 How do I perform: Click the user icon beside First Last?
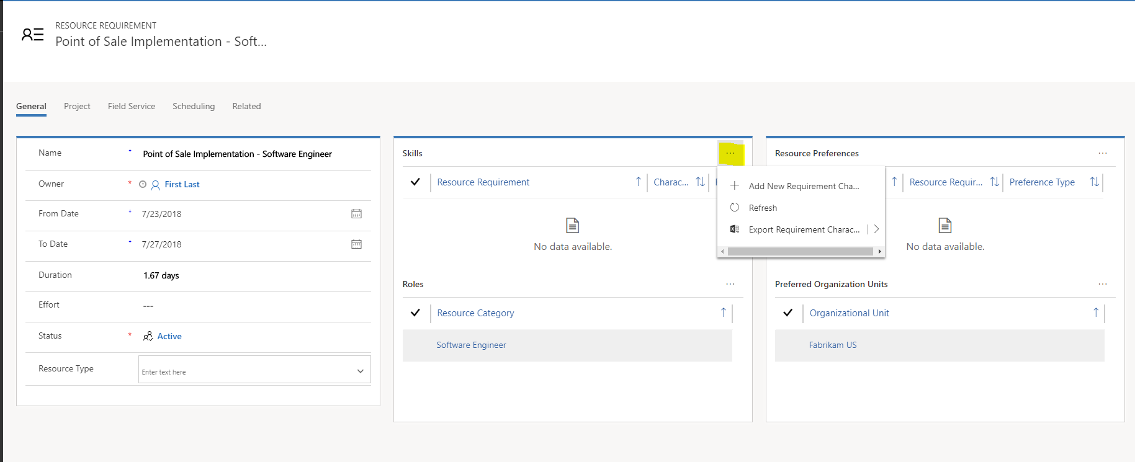(155, 185)
